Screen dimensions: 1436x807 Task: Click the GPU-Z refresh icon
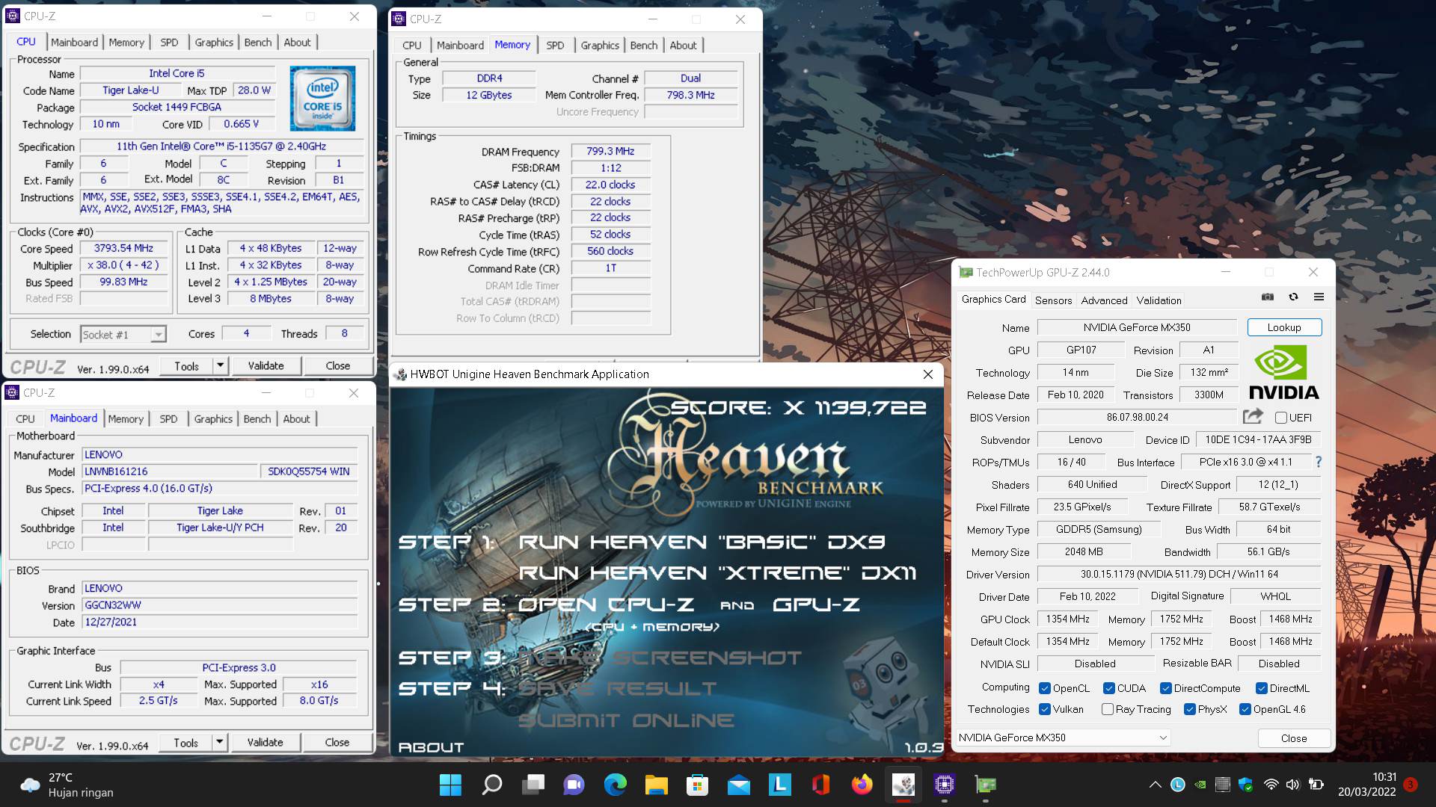tap(1293, 297)
